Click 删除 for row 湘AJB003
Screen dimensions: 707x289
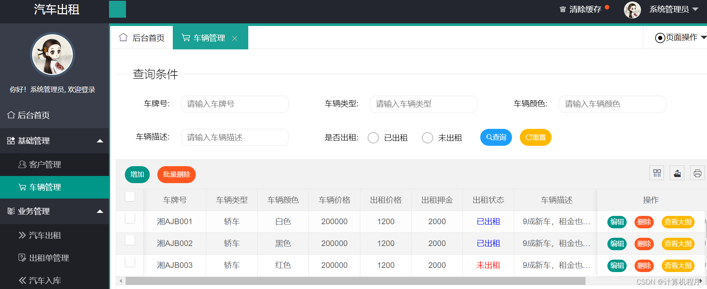[x=644, y=266]
